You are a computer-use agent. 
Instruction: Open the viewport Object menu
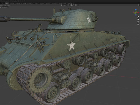coord(8,5)
